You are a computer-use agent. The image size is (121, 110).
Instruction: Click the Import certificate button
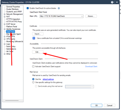pyautogui.click(x=38, y=34)
